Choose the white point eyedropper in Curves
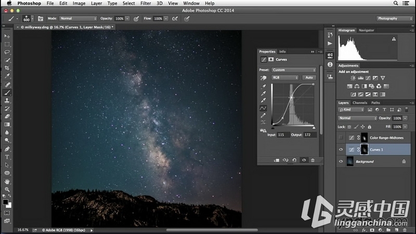 [x=263, y=100]
